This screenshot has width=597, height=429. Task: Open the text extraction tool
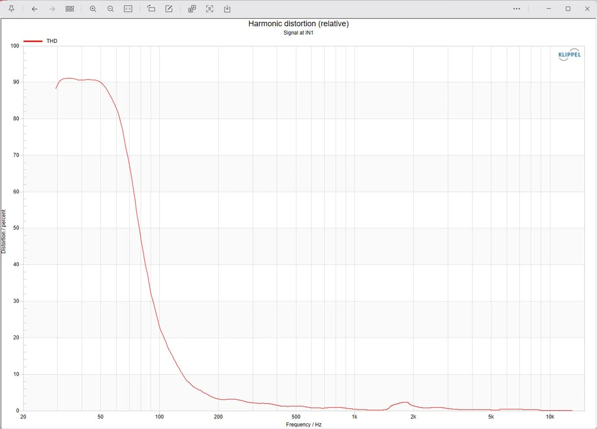(210, 9)
